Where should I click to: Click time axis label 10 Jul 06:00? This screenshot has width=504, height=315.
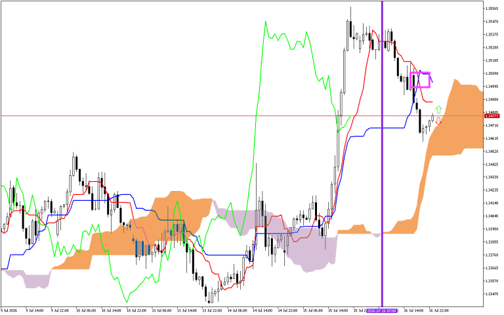[86, 311]
